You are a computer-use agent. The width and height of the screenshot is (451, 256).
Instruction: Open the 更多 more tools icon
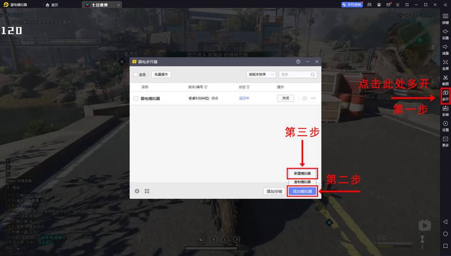pyautogui.click(x=445, y=141)
